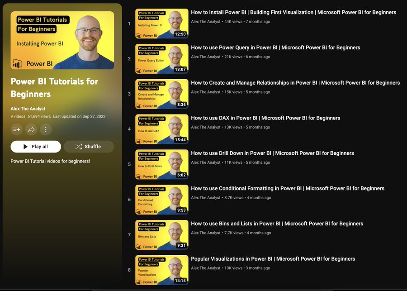Open 'How to use Drill Down' video title
Screen dimensions: 407x291
[x=273, y=153]
